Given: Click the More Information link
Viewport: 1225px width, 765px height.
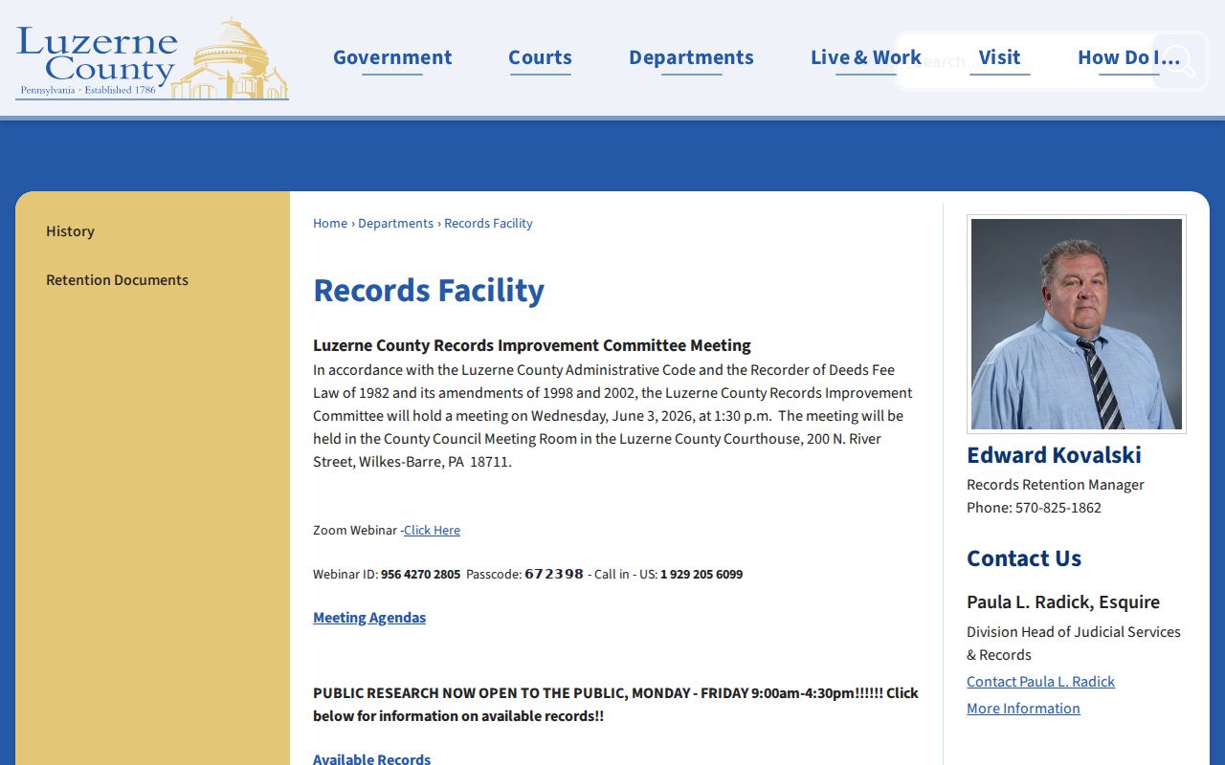Looking at the screenshot, I should point(1023,709).
